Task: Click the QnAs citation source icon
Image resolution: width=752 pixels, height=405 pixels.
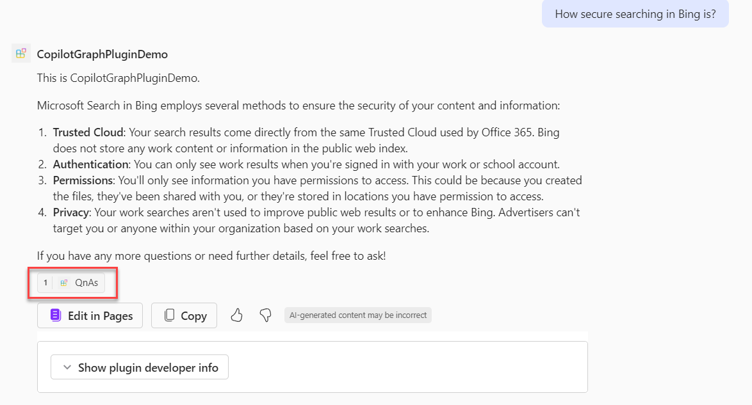Action: pyautogui.click(x=64, y=283)
